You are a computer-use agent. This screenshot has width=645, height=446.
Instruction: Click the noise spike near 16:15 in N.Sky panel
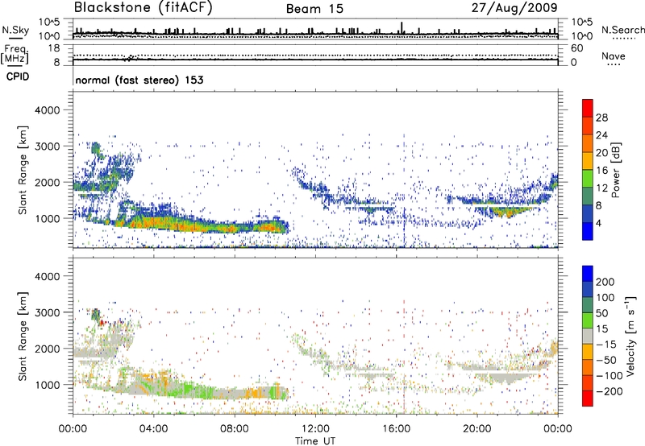coord(402,28)
